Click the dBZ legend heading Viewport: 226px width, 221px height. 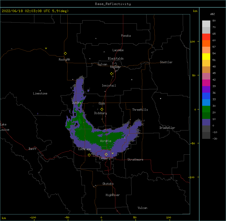click(212, 14)
